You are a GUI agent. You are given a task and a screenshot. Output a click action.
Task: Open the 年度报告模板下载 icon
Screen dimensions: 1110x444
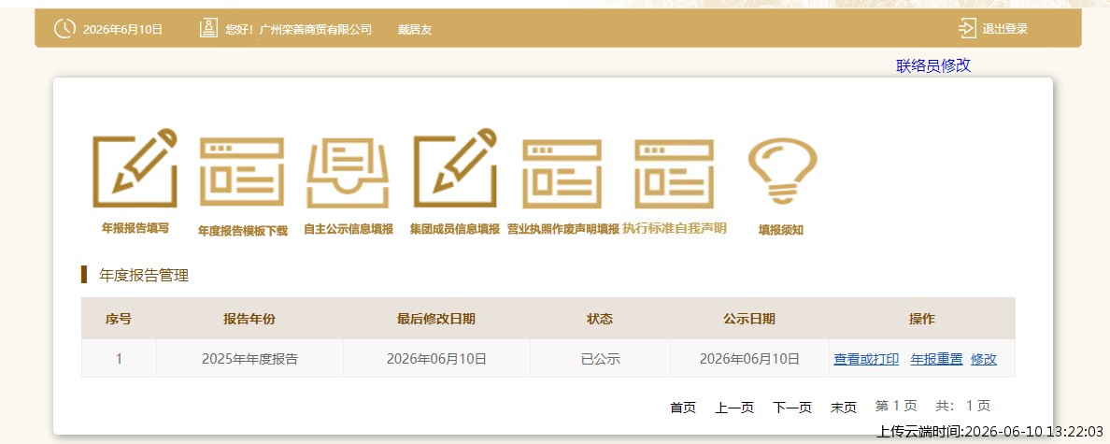click(x=242, y=172)
